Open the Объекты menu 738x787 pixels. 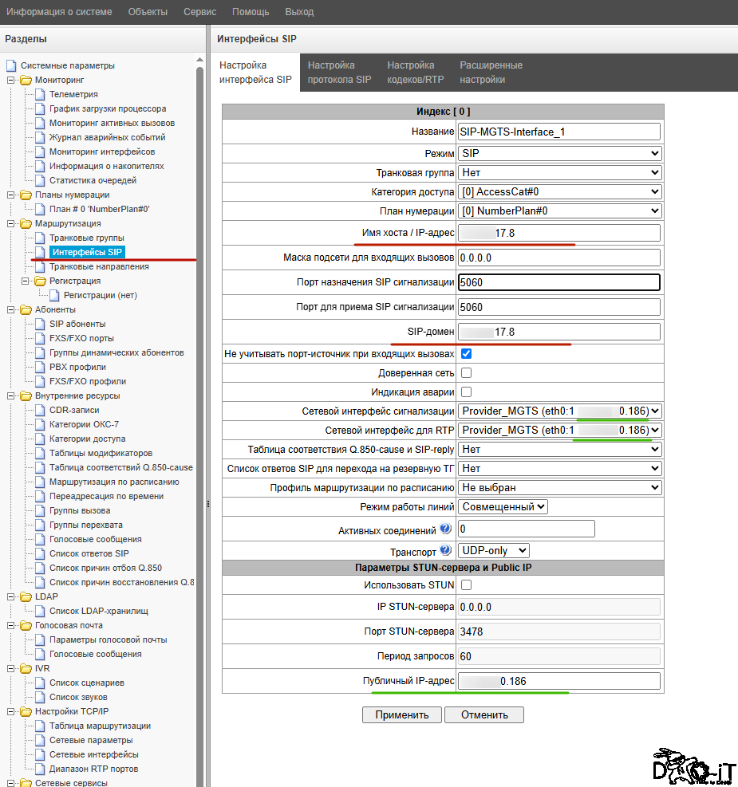[148, 11]
